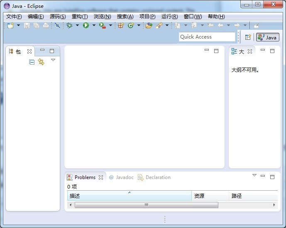Navigate Forward with the right arrow
Image resolution: width=286 pixels, height=228 pixels.
pos(237,25)
